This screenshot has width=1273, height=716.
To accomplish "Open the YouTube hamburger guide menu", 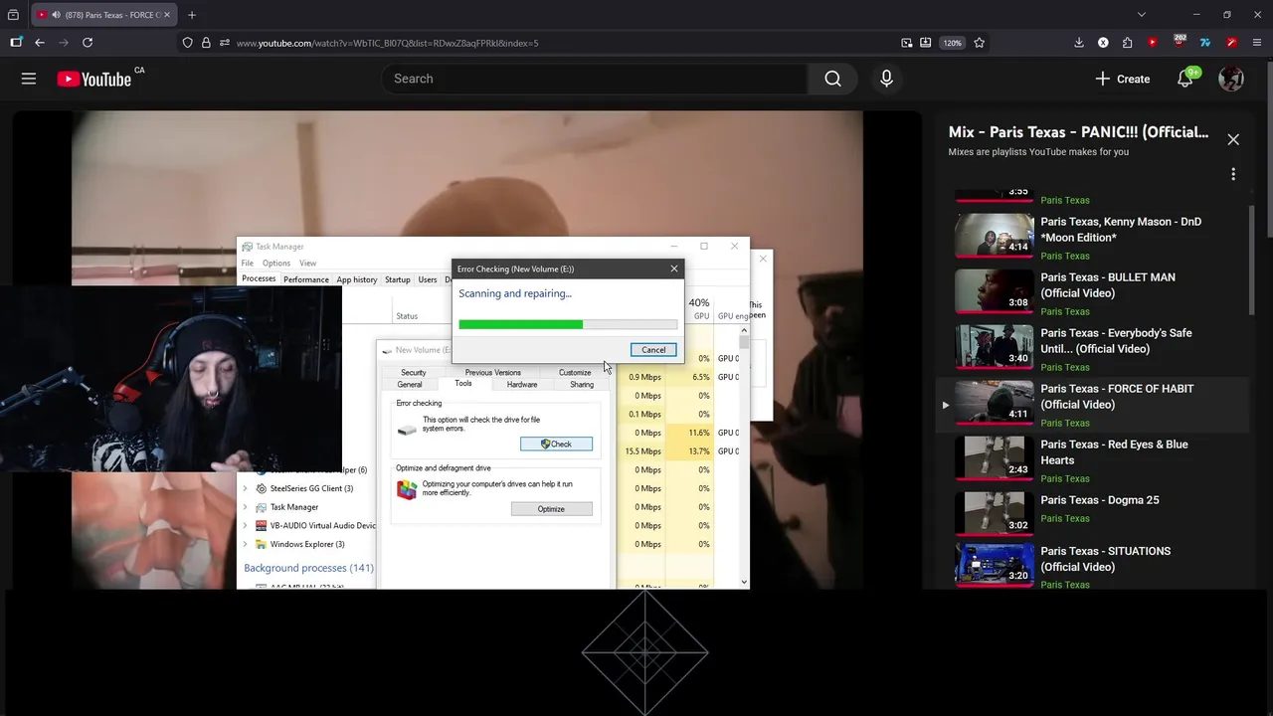I will point(29,79).
